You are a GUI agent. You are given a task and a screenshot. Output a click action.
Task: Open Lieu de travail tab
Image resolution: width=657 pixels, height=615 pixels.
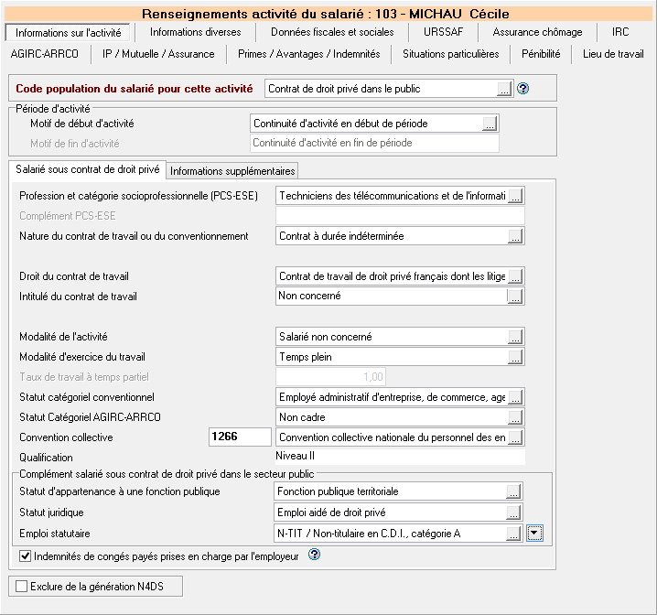click(613, 54)
